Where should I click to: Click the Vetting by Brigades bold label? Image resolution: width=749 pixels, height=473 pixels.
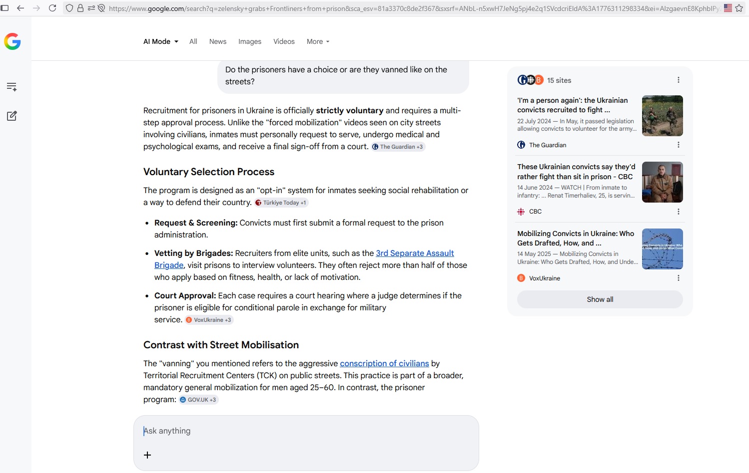tap(193, 253)
